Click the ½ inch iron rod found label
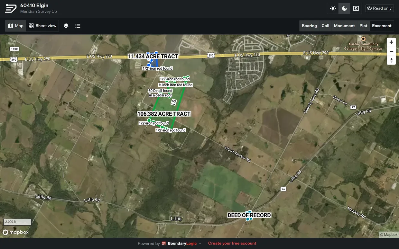Image resolution: width=399 pixels, height=249 pixels. pos(175,85)
